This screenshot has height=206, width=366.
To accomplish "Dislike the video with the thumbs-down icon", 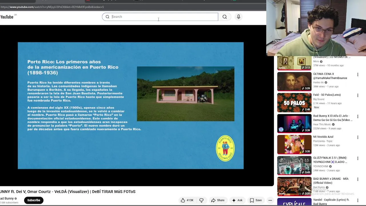I will click(201, 200).
